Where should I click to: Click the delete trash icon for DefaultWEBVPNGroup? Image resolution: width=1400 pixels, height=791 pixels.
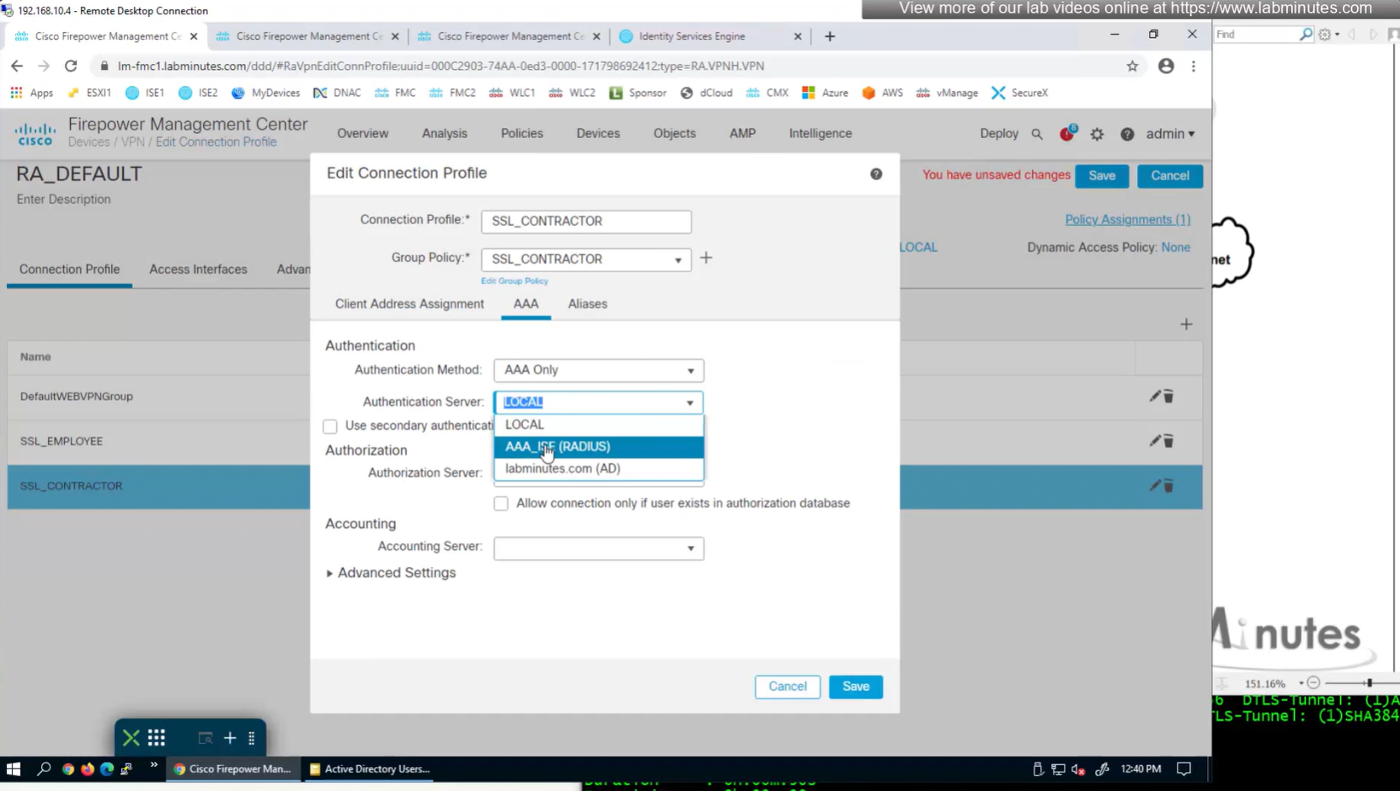(1169, 396)
